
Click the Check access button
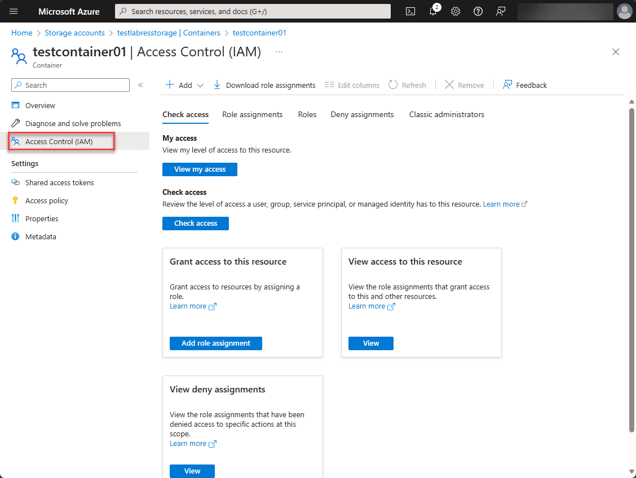(196, 223)
